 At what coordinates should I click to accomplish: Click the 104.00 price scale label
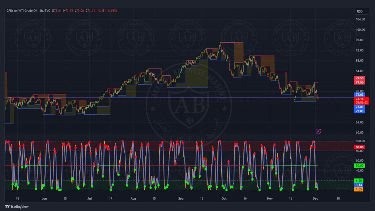(360, 19)
